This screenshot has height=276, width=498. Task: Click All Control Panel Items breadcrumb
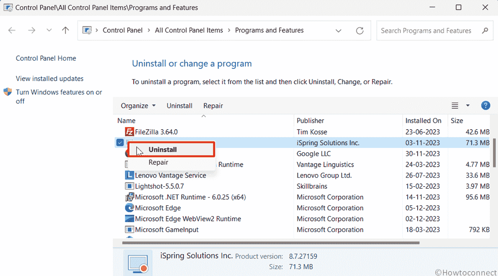[189, 30]
